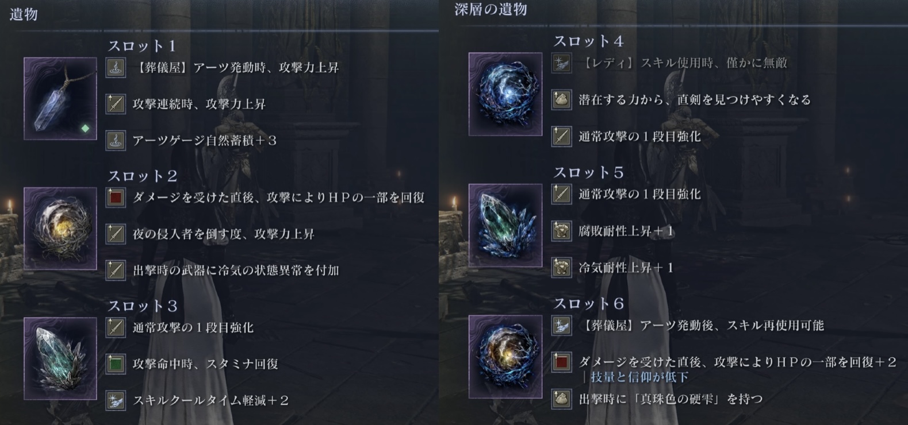Click the red HP icon beside ダメージを受けた直後 in スロット2

(116, 198)
